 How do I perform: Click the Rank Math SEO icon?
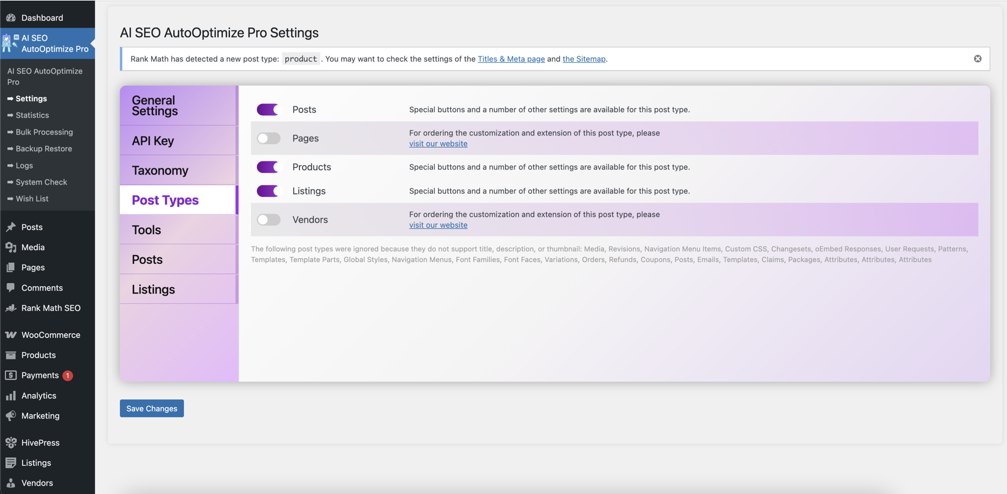tap(11, 308)
